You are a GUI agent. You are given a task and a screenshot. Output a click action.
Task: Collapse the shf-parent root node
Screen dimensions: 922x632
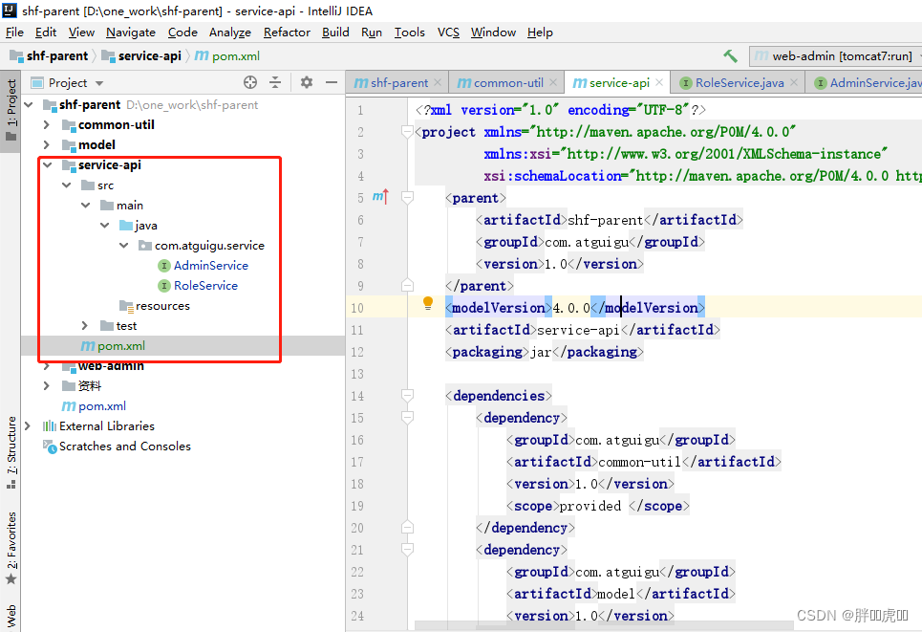coord(29,105)
